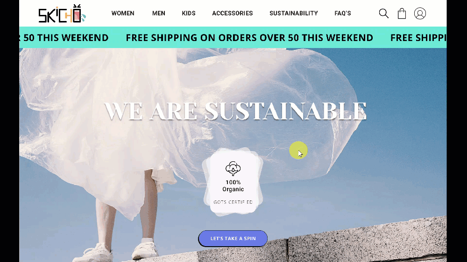Click the LET'S TAKE A SPIN button
The height and width of the screenshot is (262, 467).
233,239
